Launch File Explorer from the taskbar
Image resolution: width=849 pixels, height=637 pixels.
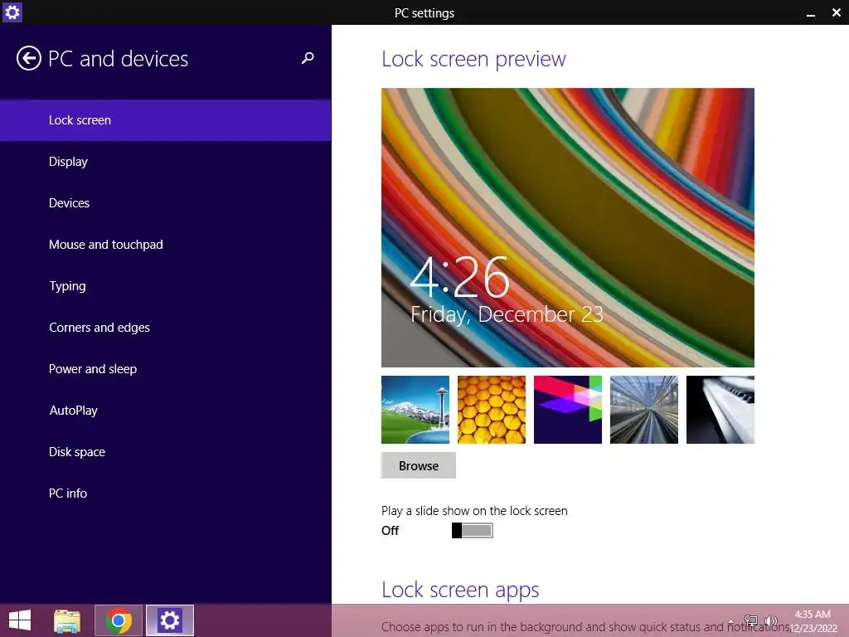[x=67, y=620]
